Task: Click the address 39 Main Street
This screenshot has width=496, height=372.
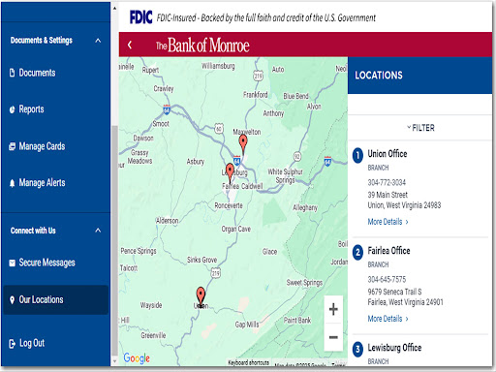Action: [x=387, y=195]
